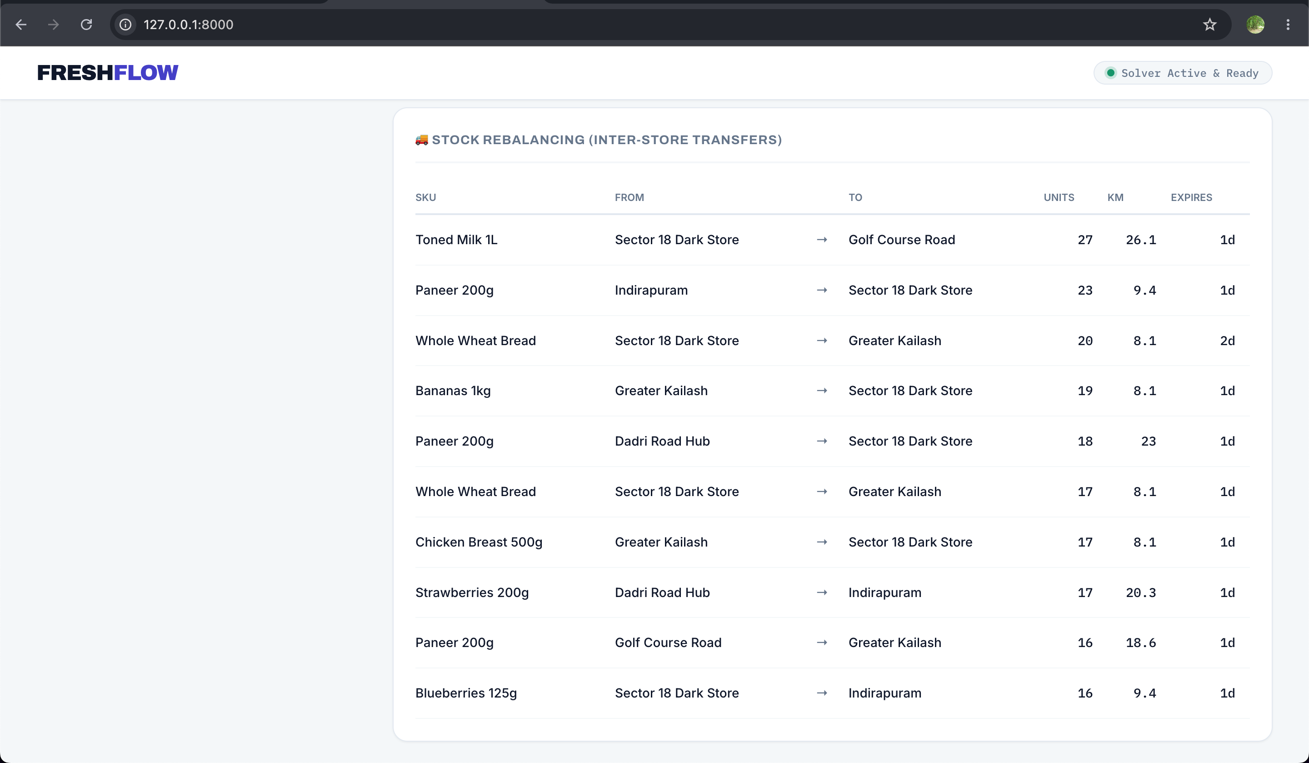The width and height of the screenshot is (1309, 763).
Task: Click the 20.3 km value in Strawberries row
Action: click(1141, 592)
